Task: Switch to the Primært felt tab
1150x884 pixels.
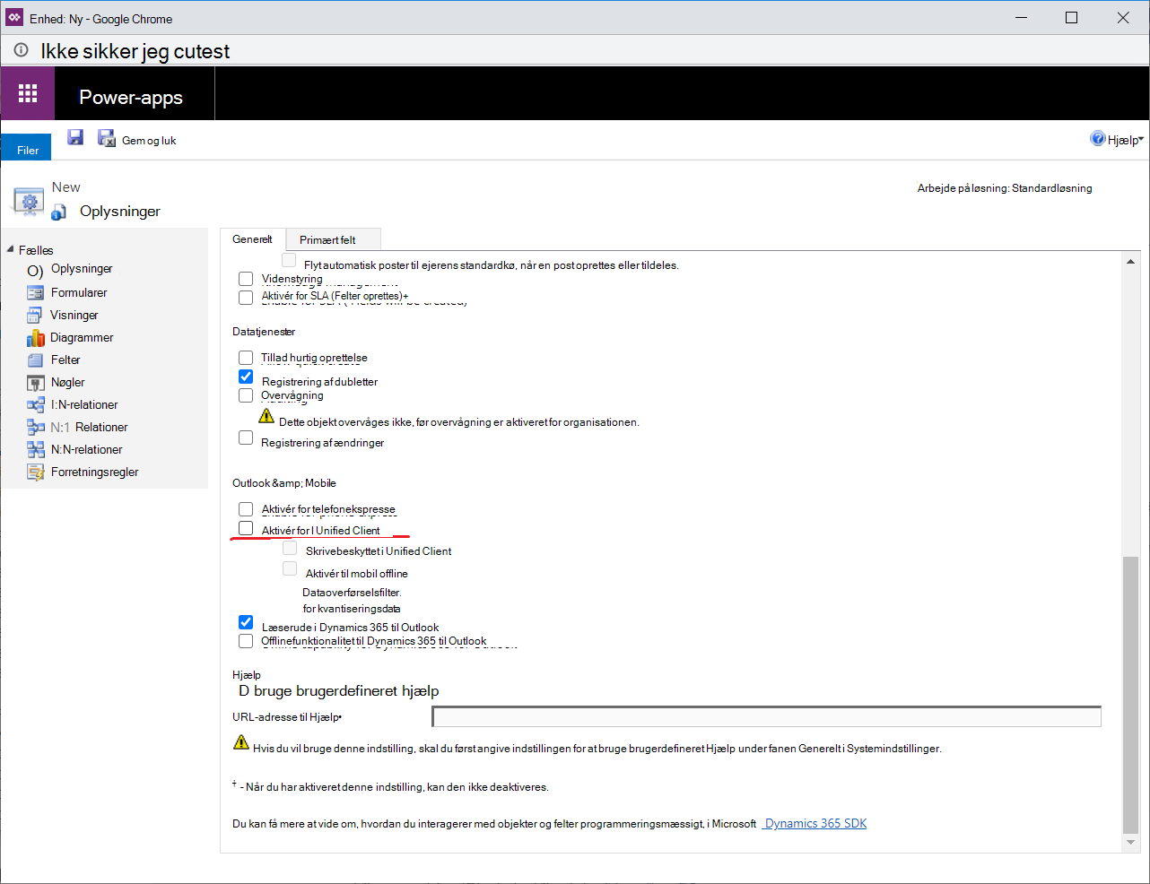Action: 327,239
